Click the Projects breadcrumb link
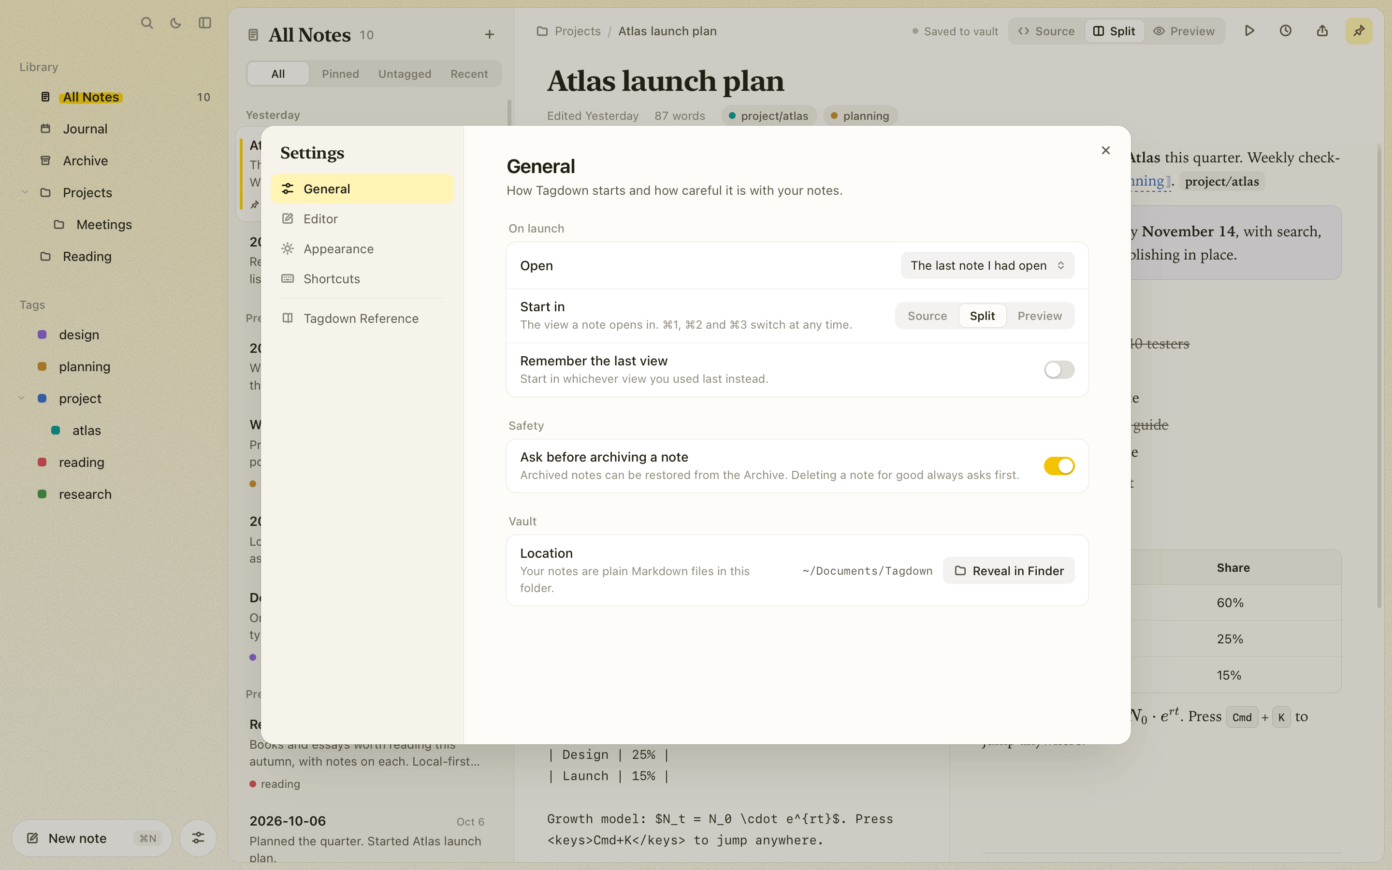 pos(578,31)
